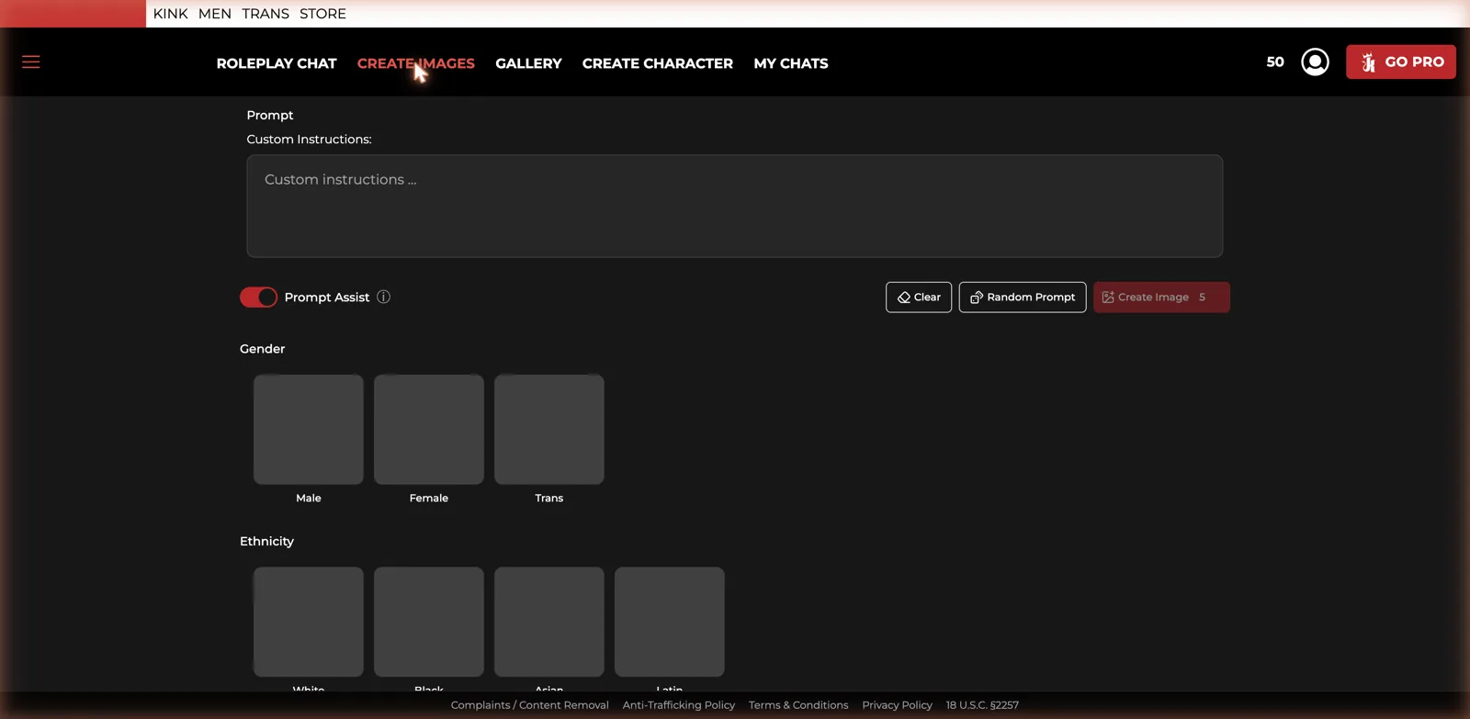Open the MEN top menu link
Viewport: 1470px width, 719px height.
215,14
